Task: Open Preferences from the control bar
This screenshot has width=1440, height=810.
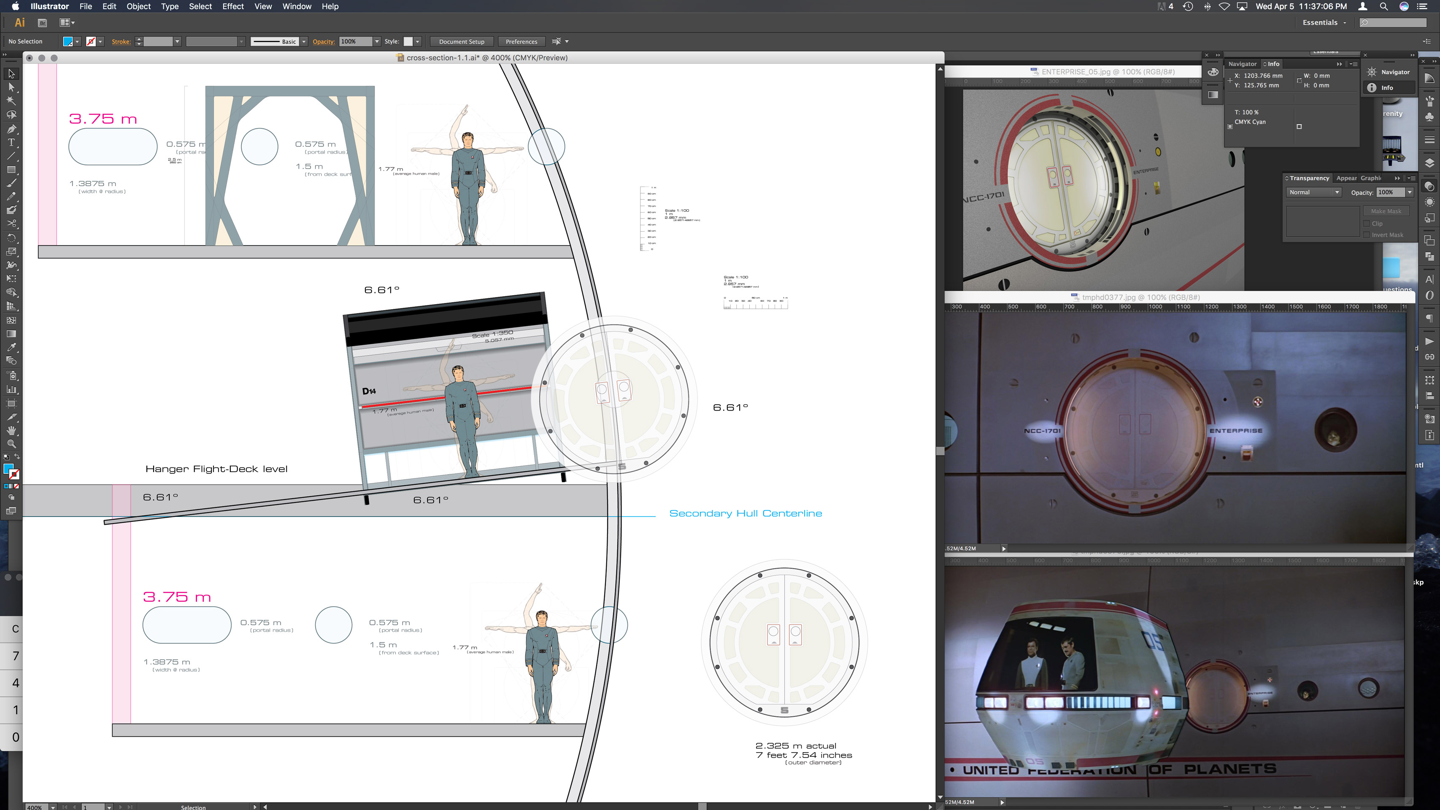Action: coord(521,41)
